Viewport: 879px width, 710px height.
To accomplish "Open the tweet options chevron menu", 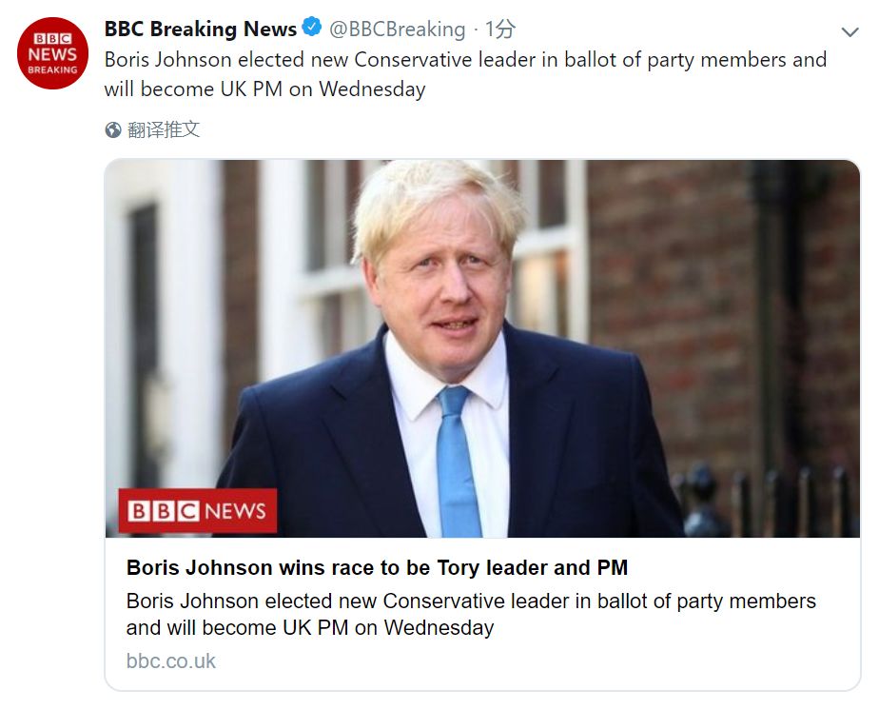I will pos(850,32).
